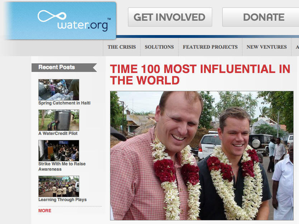Open the Get Involved button
299x224 pixels.
170,17
